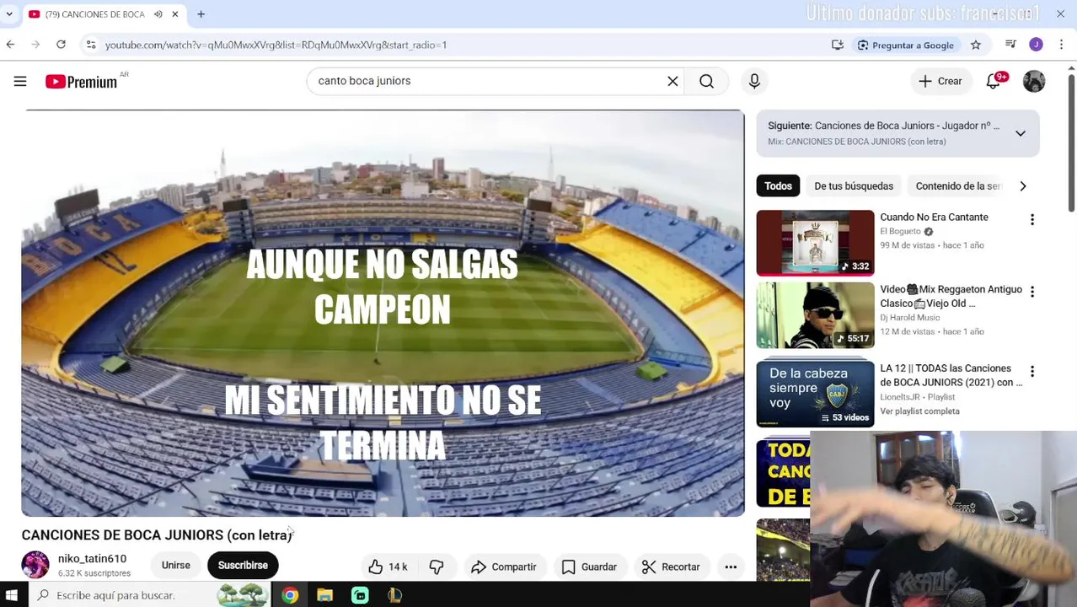
Task: Open the YouTube account avatar menu
Action: coord(1034,81)
